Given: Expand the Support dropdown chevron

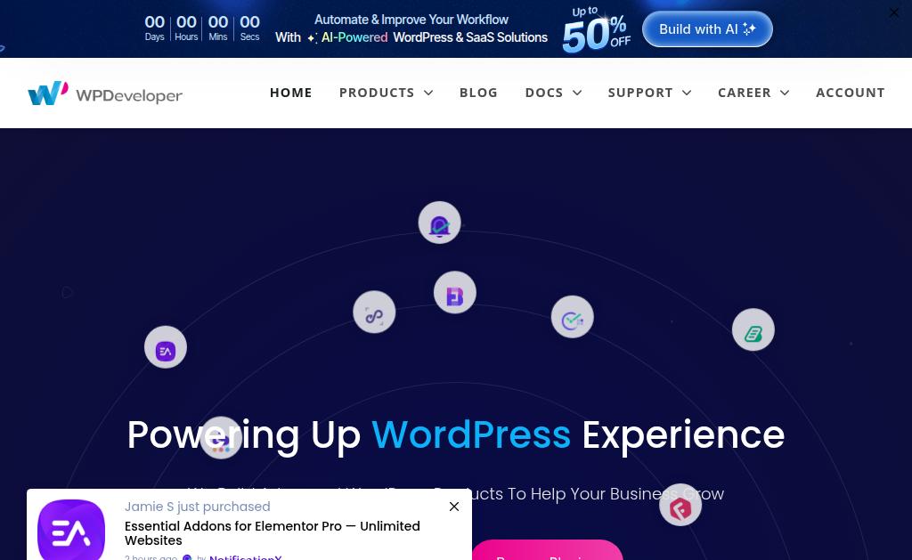Looking at the screenshot, I should click(687, 93).
